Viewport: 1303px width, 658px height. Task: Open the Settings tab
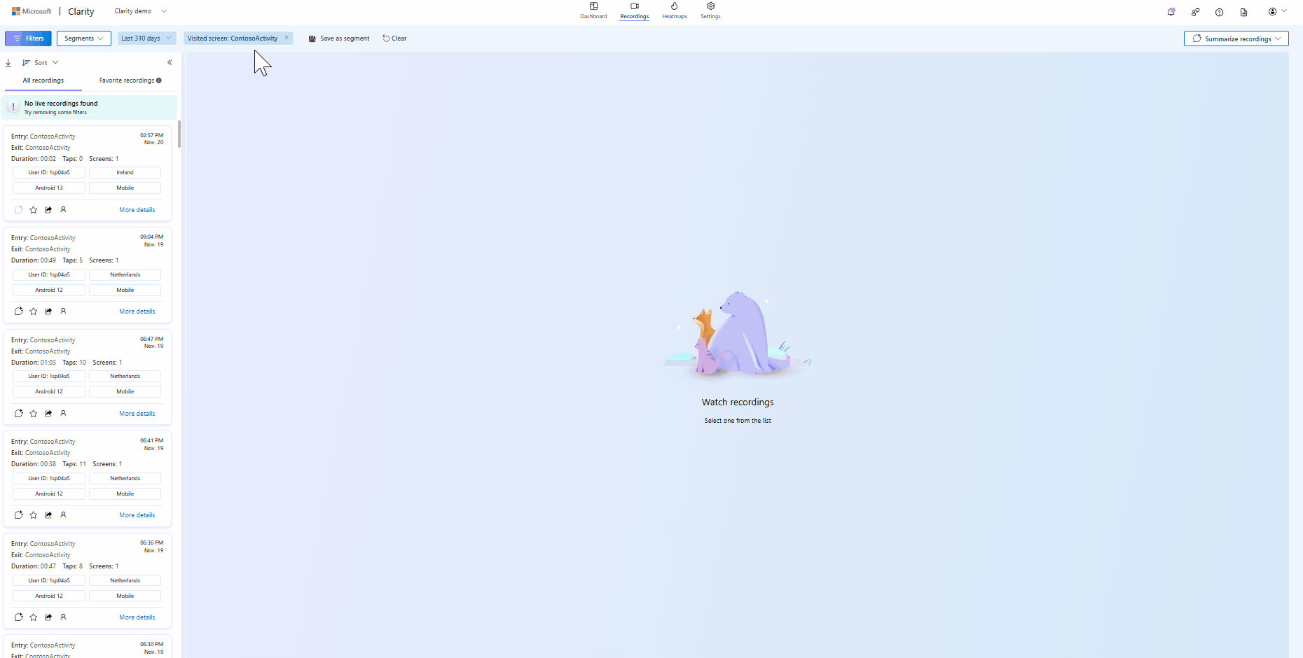710,10
